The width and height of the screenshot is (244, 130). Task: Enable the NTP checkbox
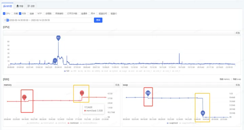pos(36,14)
